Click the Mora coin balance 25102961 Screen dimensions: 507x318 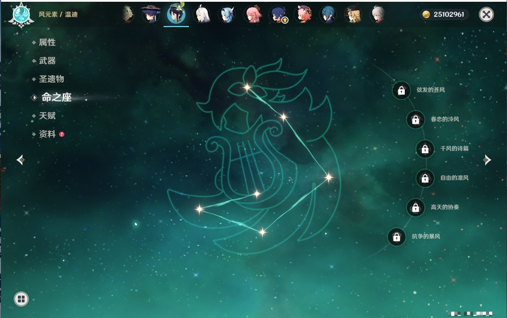[x=444, y=14]
